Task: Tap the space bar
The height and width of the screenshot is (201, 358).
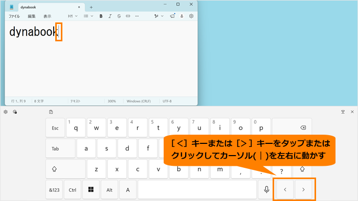Action: [197, 190]
